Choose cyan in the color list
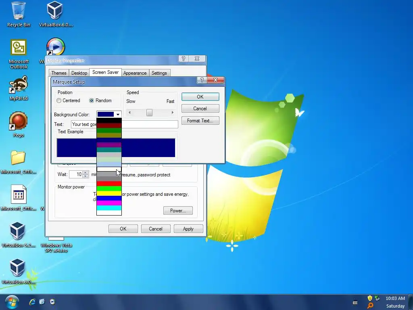The height and width of the screenshot is (310, 413). click(109, 208)
